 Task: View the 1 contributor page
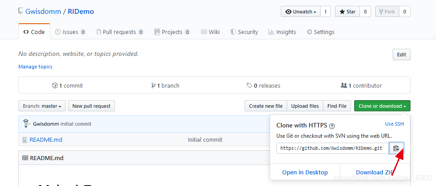pos(361,86)
